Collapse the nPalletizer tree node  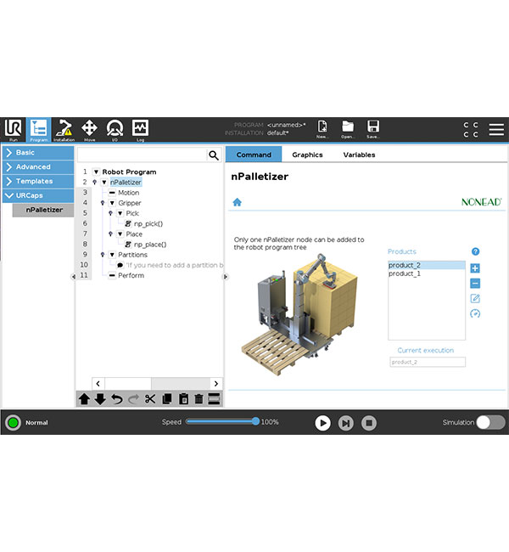coord(104,182)
